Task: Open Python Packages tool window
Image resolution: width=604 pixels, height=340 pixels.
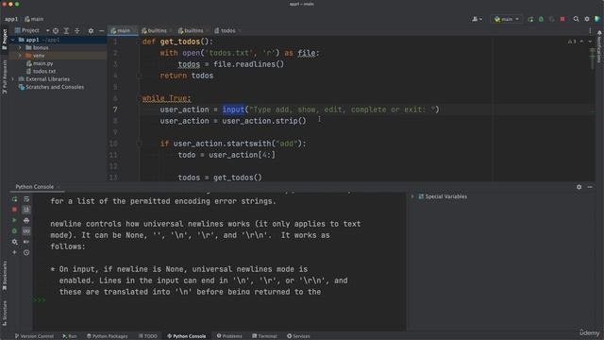Action: 107,336
